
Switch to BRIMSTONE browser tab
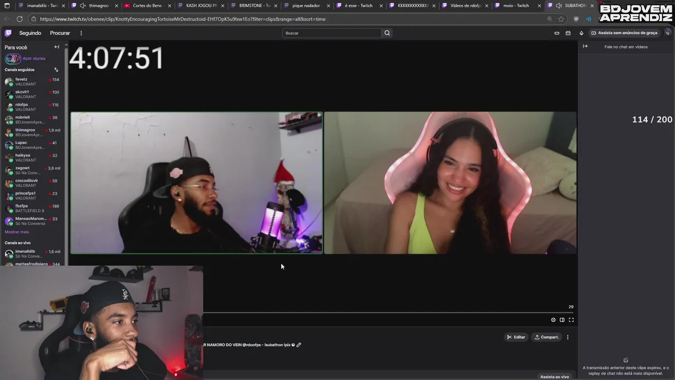click(x=253, y=5)
